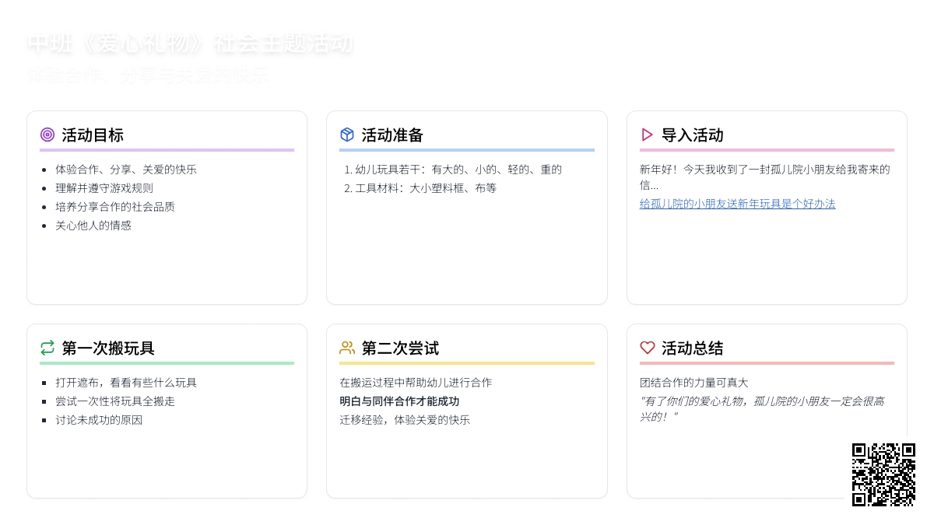Click line 在搬运过程中帮助幼儿进行合作
This screenshot has width=934, height=525.
416,383
